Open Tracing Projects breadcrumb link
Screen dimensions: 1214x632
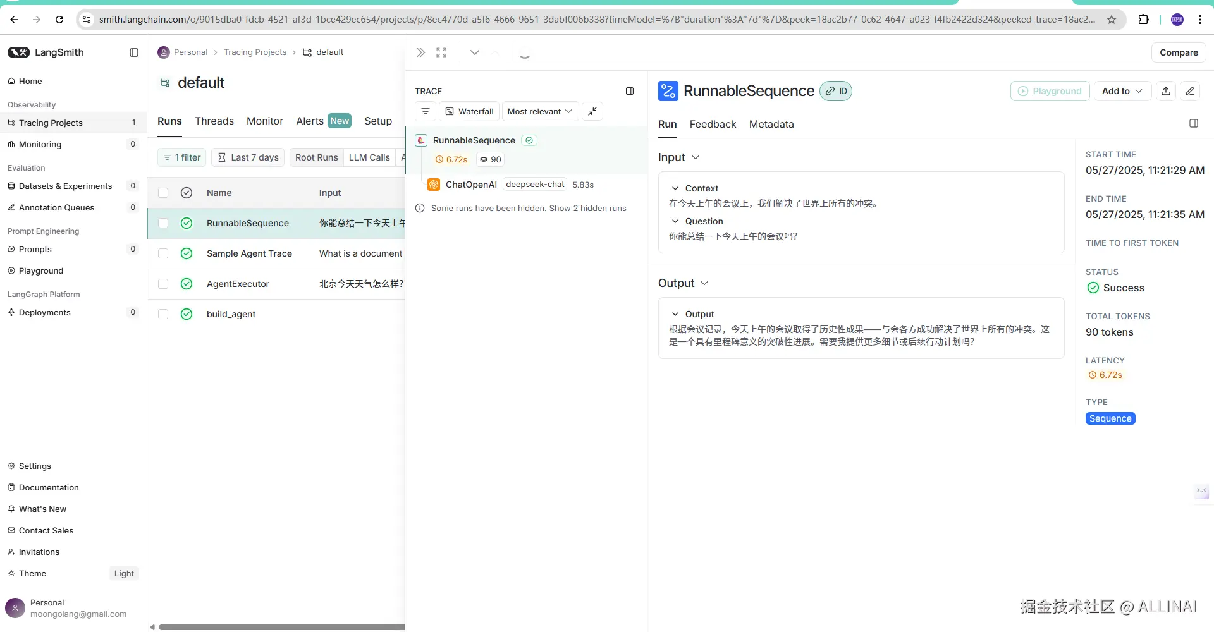pos(255,52)
